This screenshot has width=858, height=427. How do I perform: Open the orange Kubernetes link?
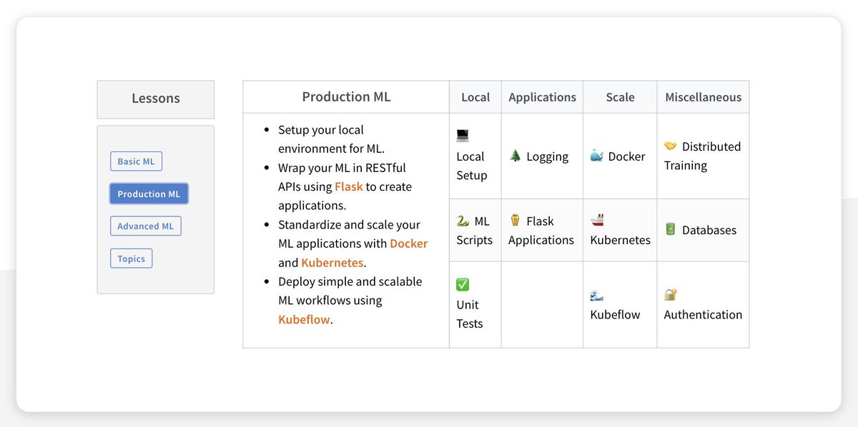(332, 263)
